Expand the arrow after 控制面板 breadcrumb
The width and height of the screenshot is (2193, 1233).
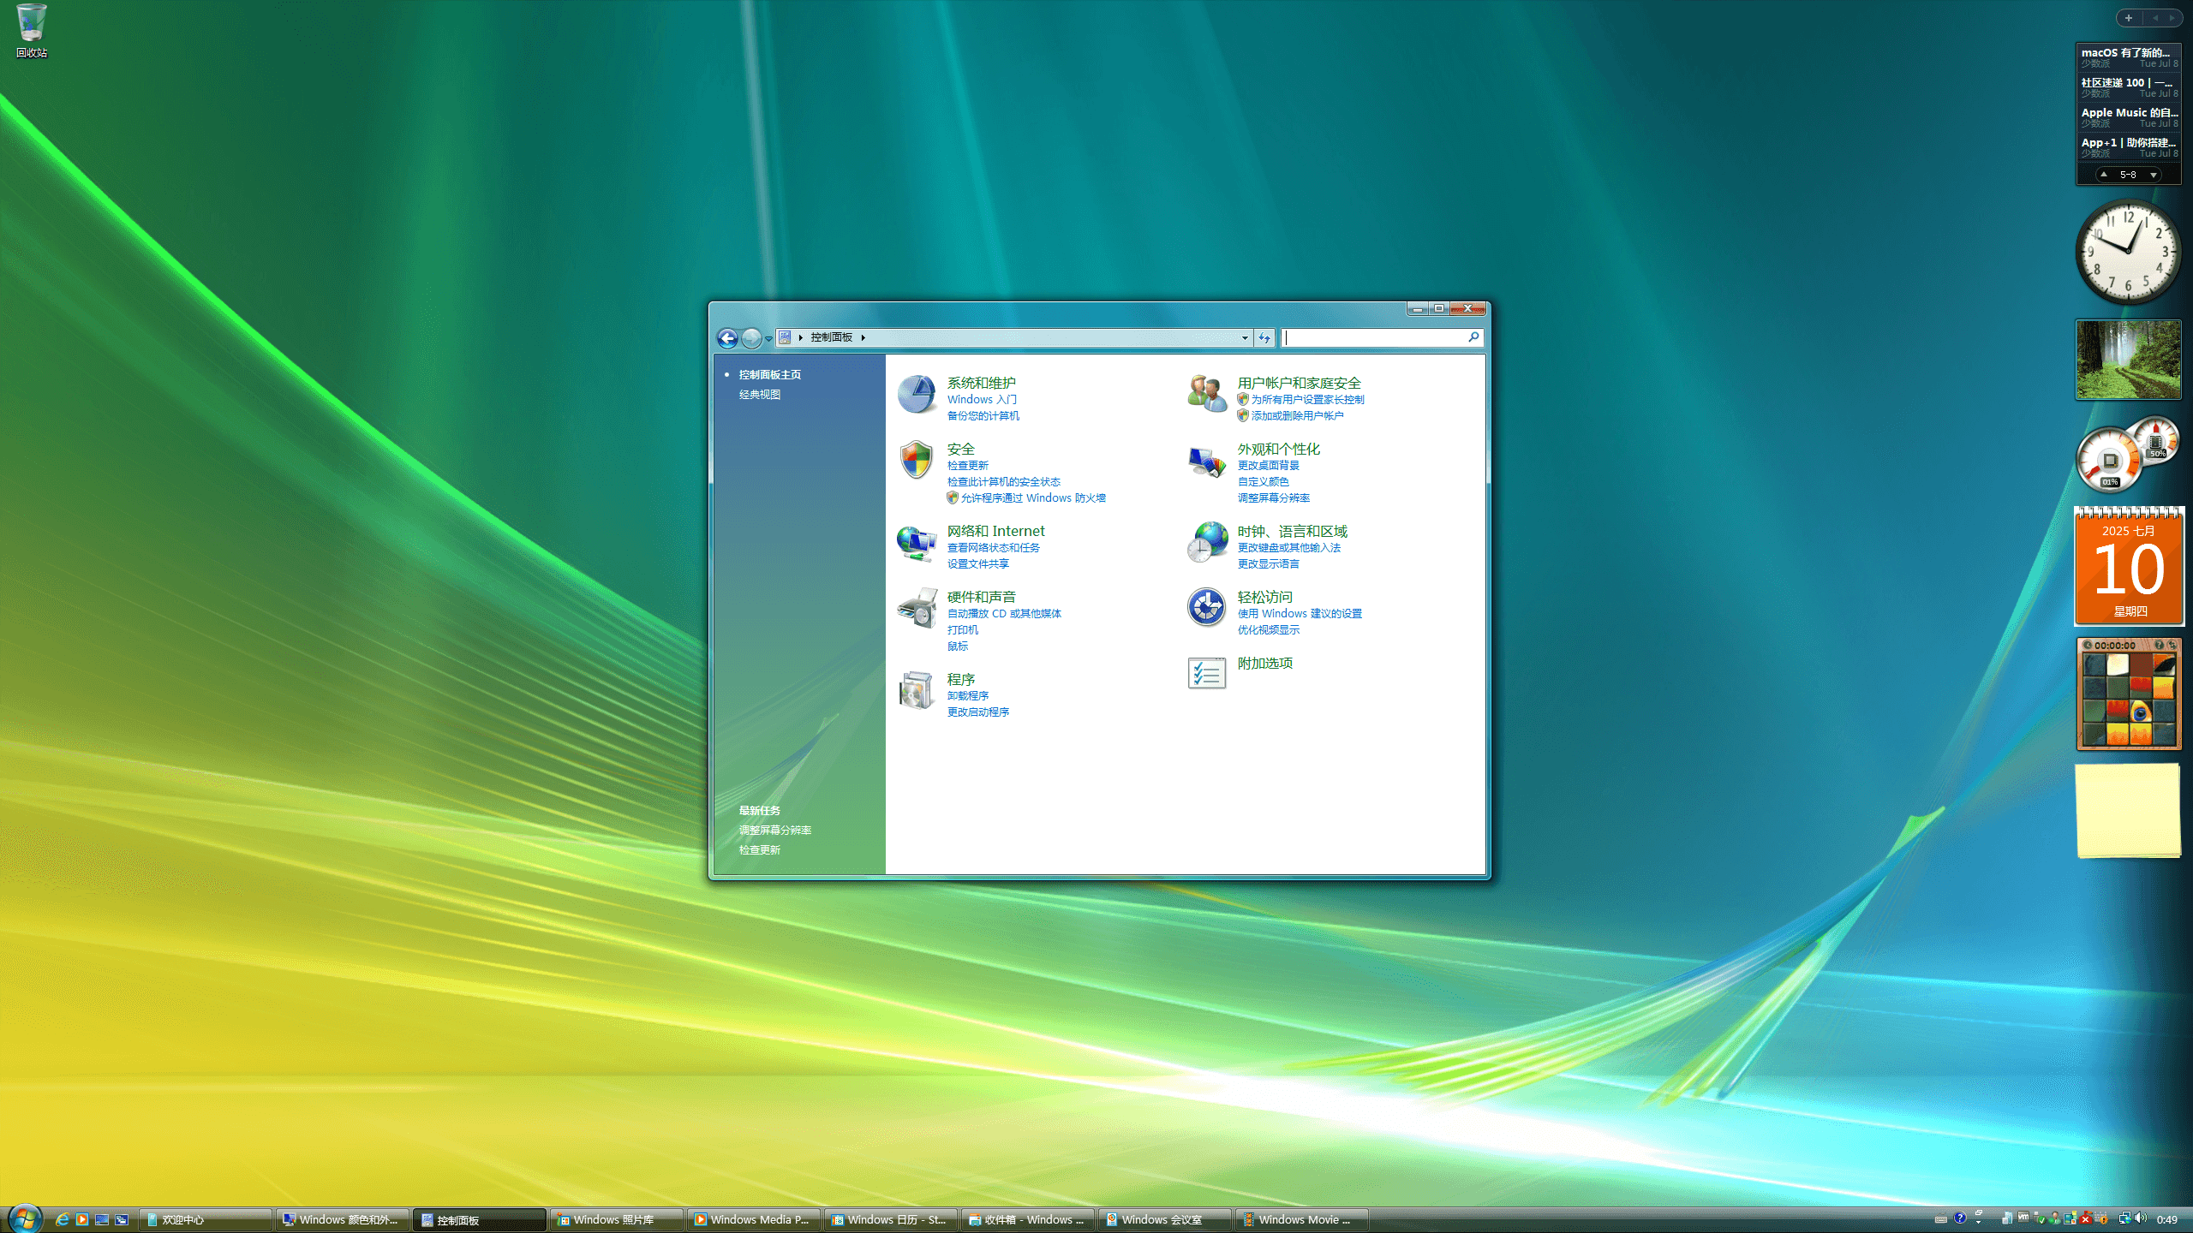[863, 337]
